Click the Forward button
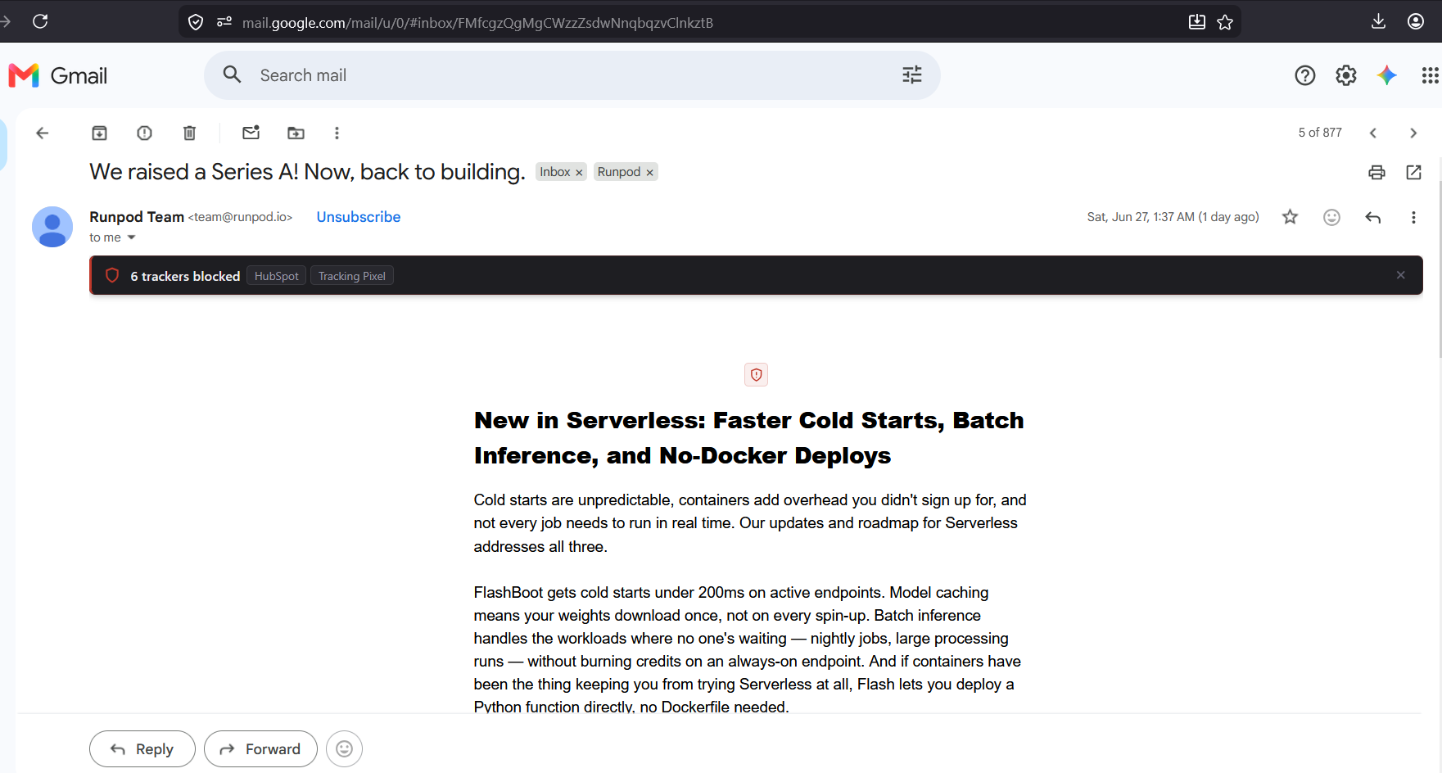 [260, 749]
